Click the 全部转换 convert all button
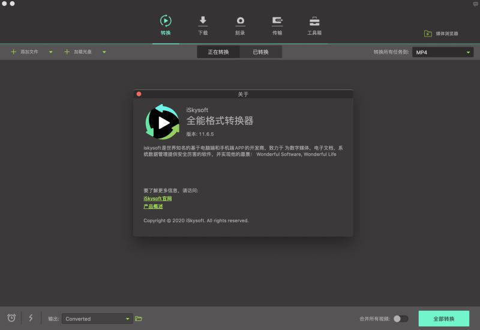Viewport: 480px width, 330px height. click(444, 319)
